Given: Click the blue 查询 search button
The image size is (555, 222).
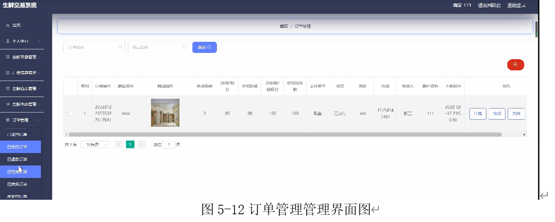Looking at the screenshot, I should [205, 47].
